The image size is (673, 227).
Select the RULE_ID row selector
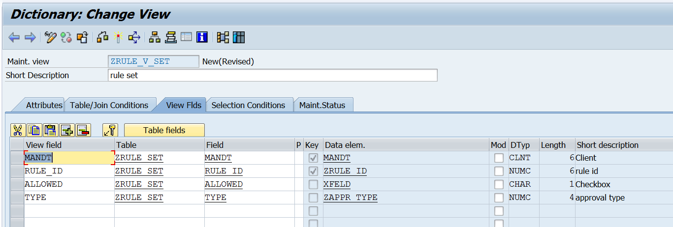pyautogui.click(x=17, y=171)
